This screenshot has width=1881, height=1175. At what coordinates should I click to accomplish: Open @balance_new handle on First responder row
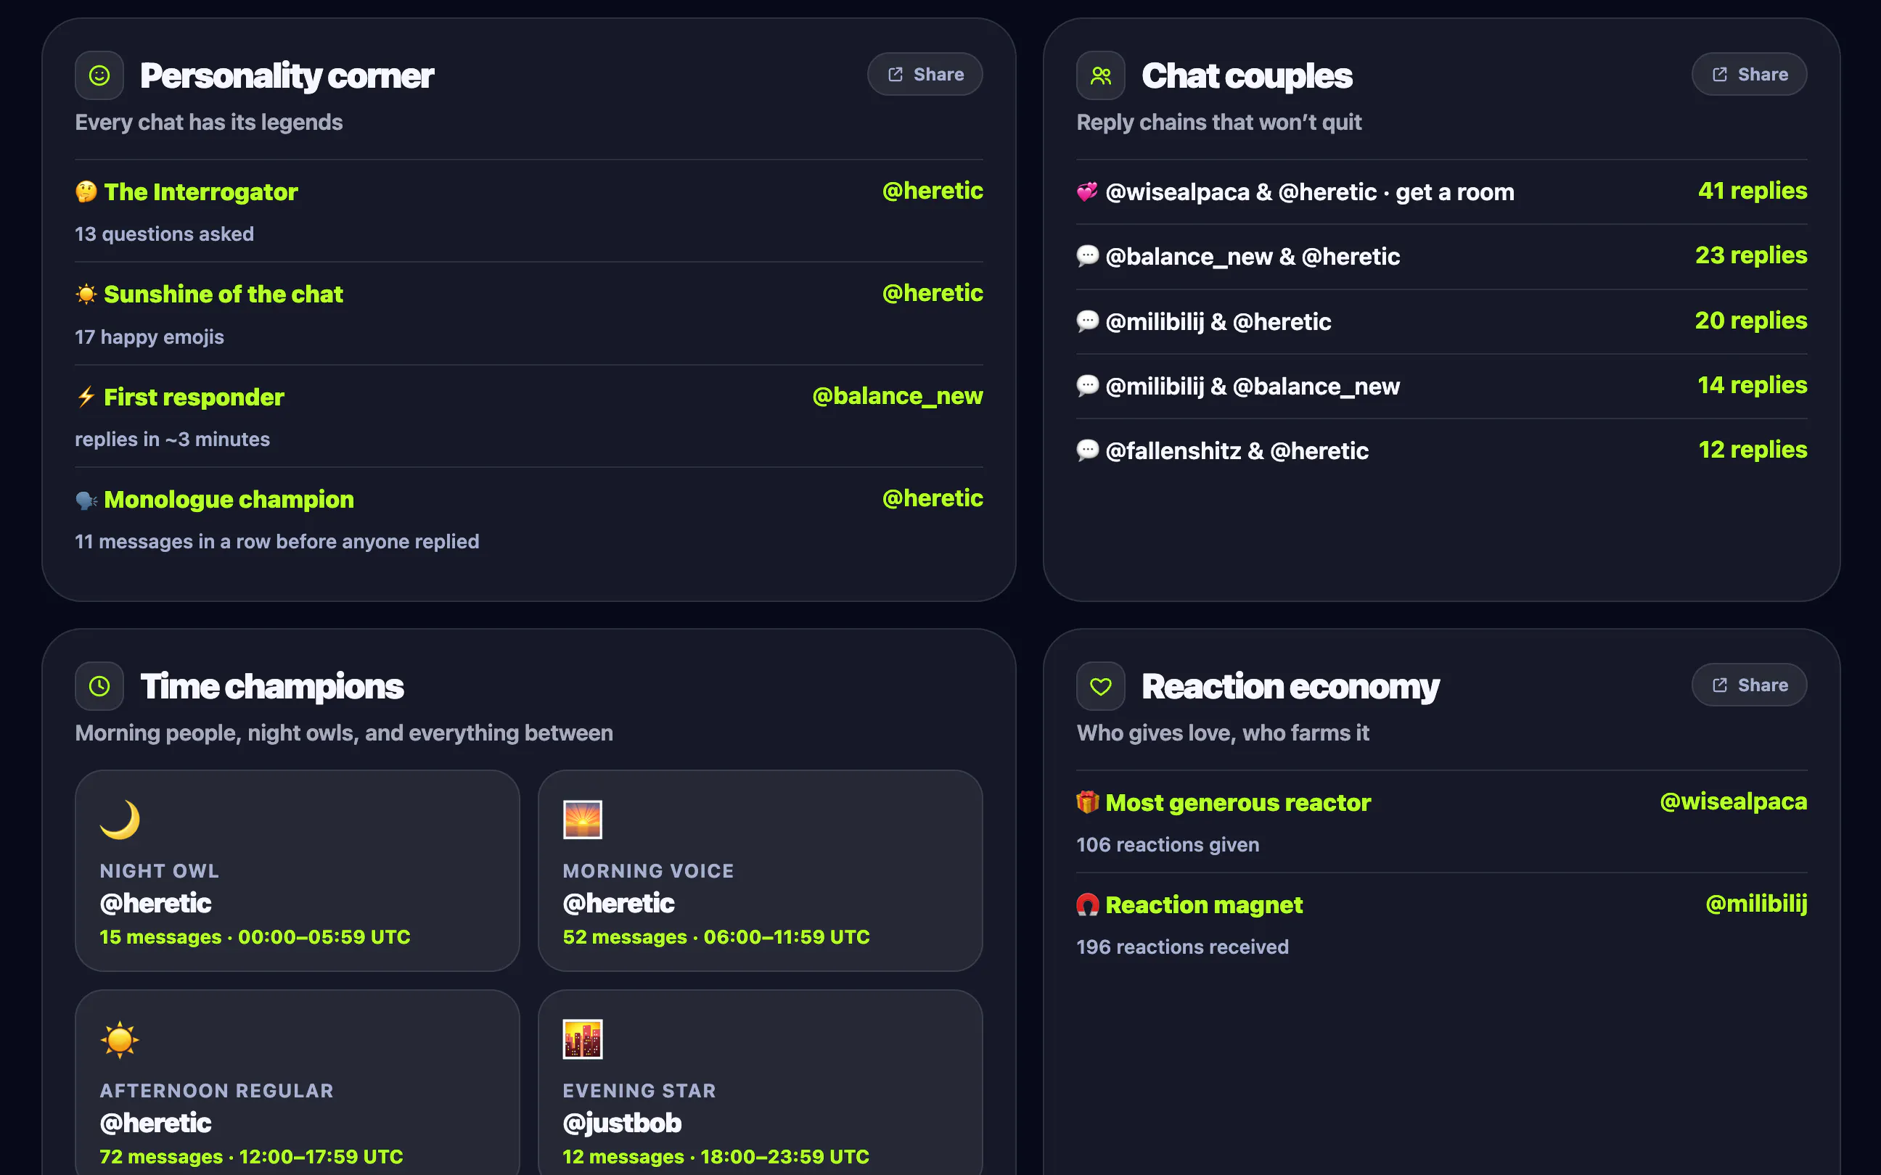click(x=898, y=396)
